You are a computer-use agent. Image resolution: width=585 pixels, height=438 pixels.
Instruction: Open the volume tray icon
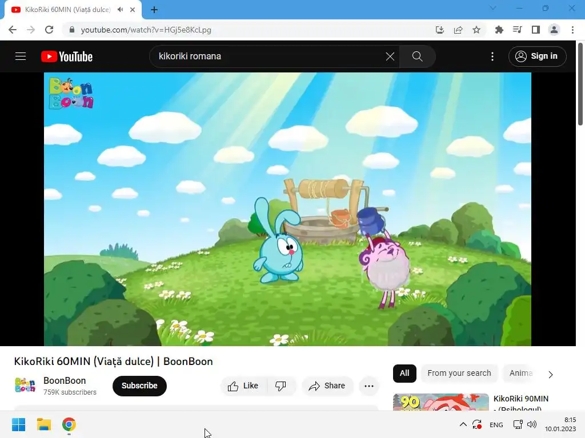coord(532,424)
